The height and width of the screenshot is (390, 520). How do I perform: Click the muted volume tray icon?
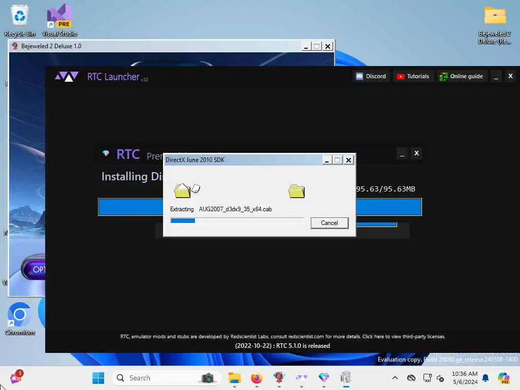(440, 378)
